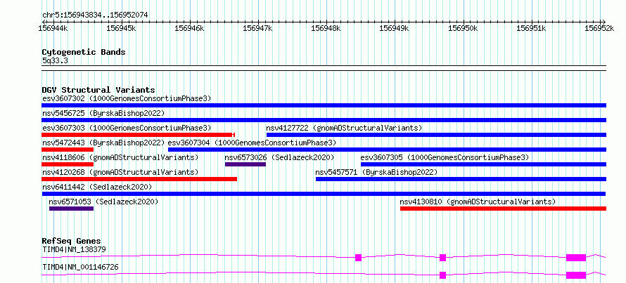
Task: Click the 156948k ruler tick label
Action: tap(326, 28)
